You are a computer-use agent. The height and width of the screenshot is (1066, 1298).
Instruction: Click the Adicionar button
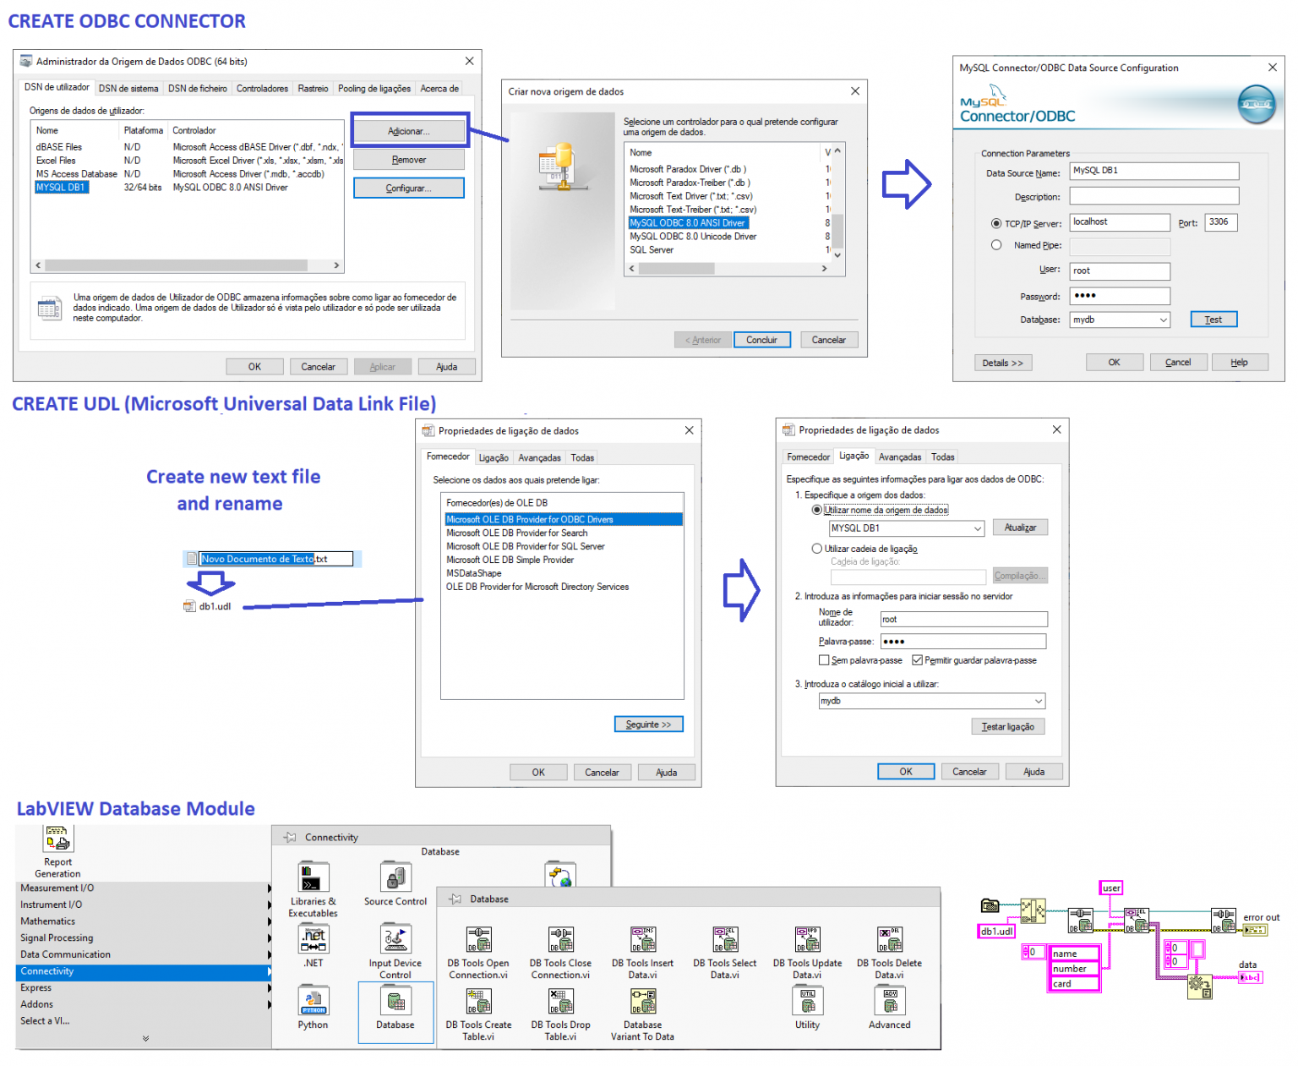[408, 130]
